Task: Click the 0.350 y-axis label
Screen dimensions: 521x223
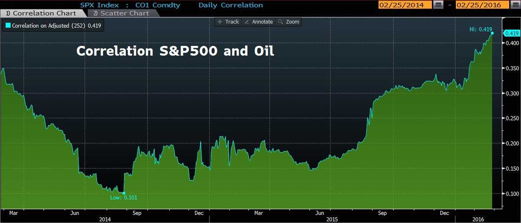Action: [x=511, y=68]
